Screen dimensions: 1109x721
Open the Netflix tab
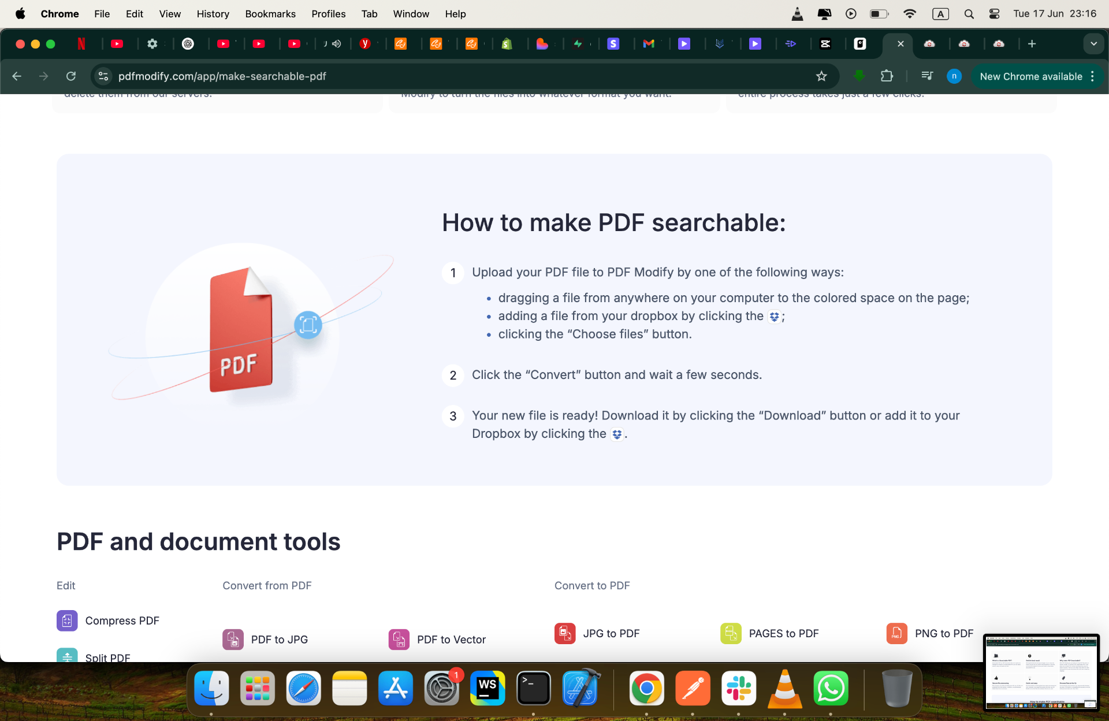coord(81,44)
